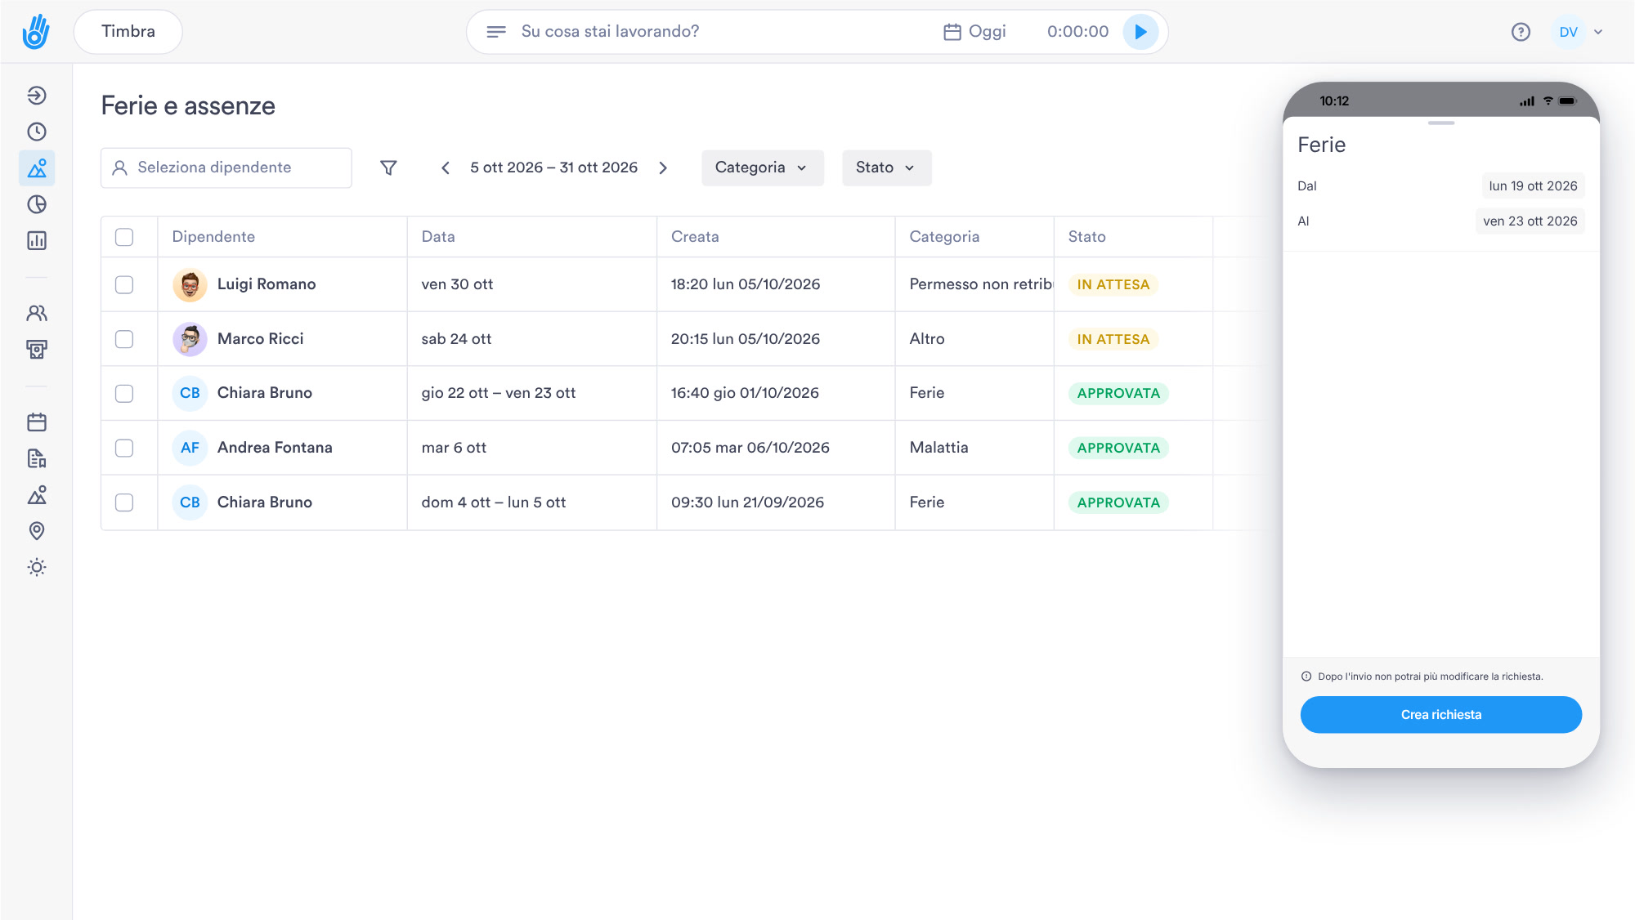Open the help question mark icon
Image resolution: width=1635 pixels, height=920 pixels.
[1521, 32]
